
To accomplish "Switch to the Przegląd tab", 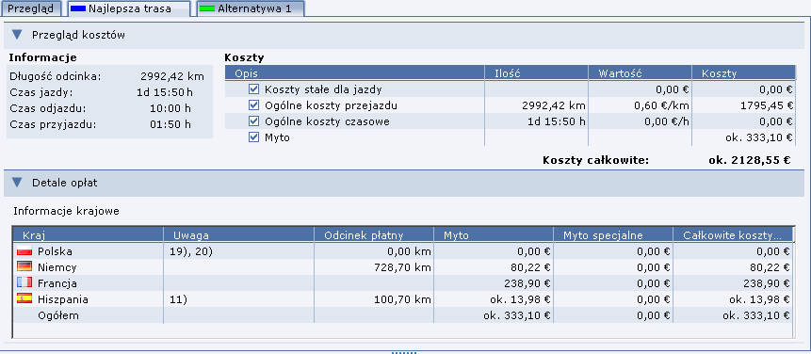I will 30,8.
